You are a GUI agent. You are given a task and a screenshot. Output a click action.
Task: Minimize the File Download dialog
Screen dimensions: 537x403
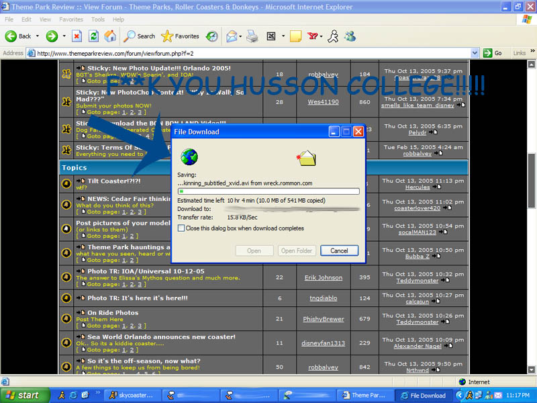click(x=334, y=132)
